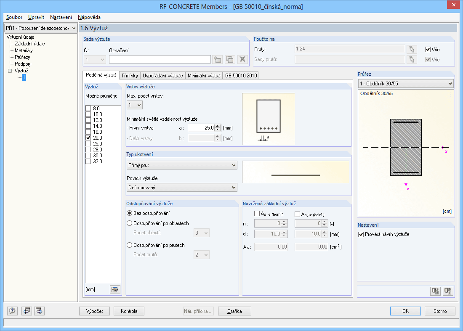
Task: Increase the První vrstva spacing with up arrow
Action: tap(218, 126)
